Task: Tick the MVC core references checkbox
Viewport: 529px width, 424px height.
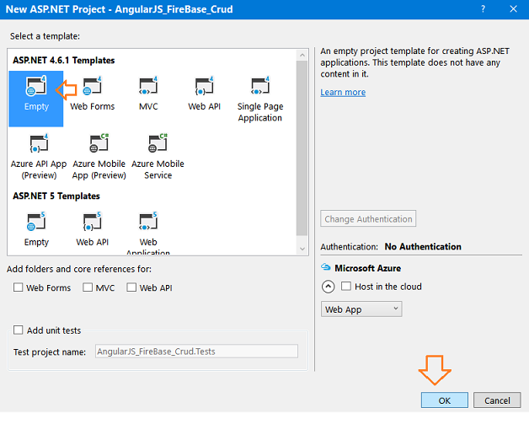Action: point(88,287)
